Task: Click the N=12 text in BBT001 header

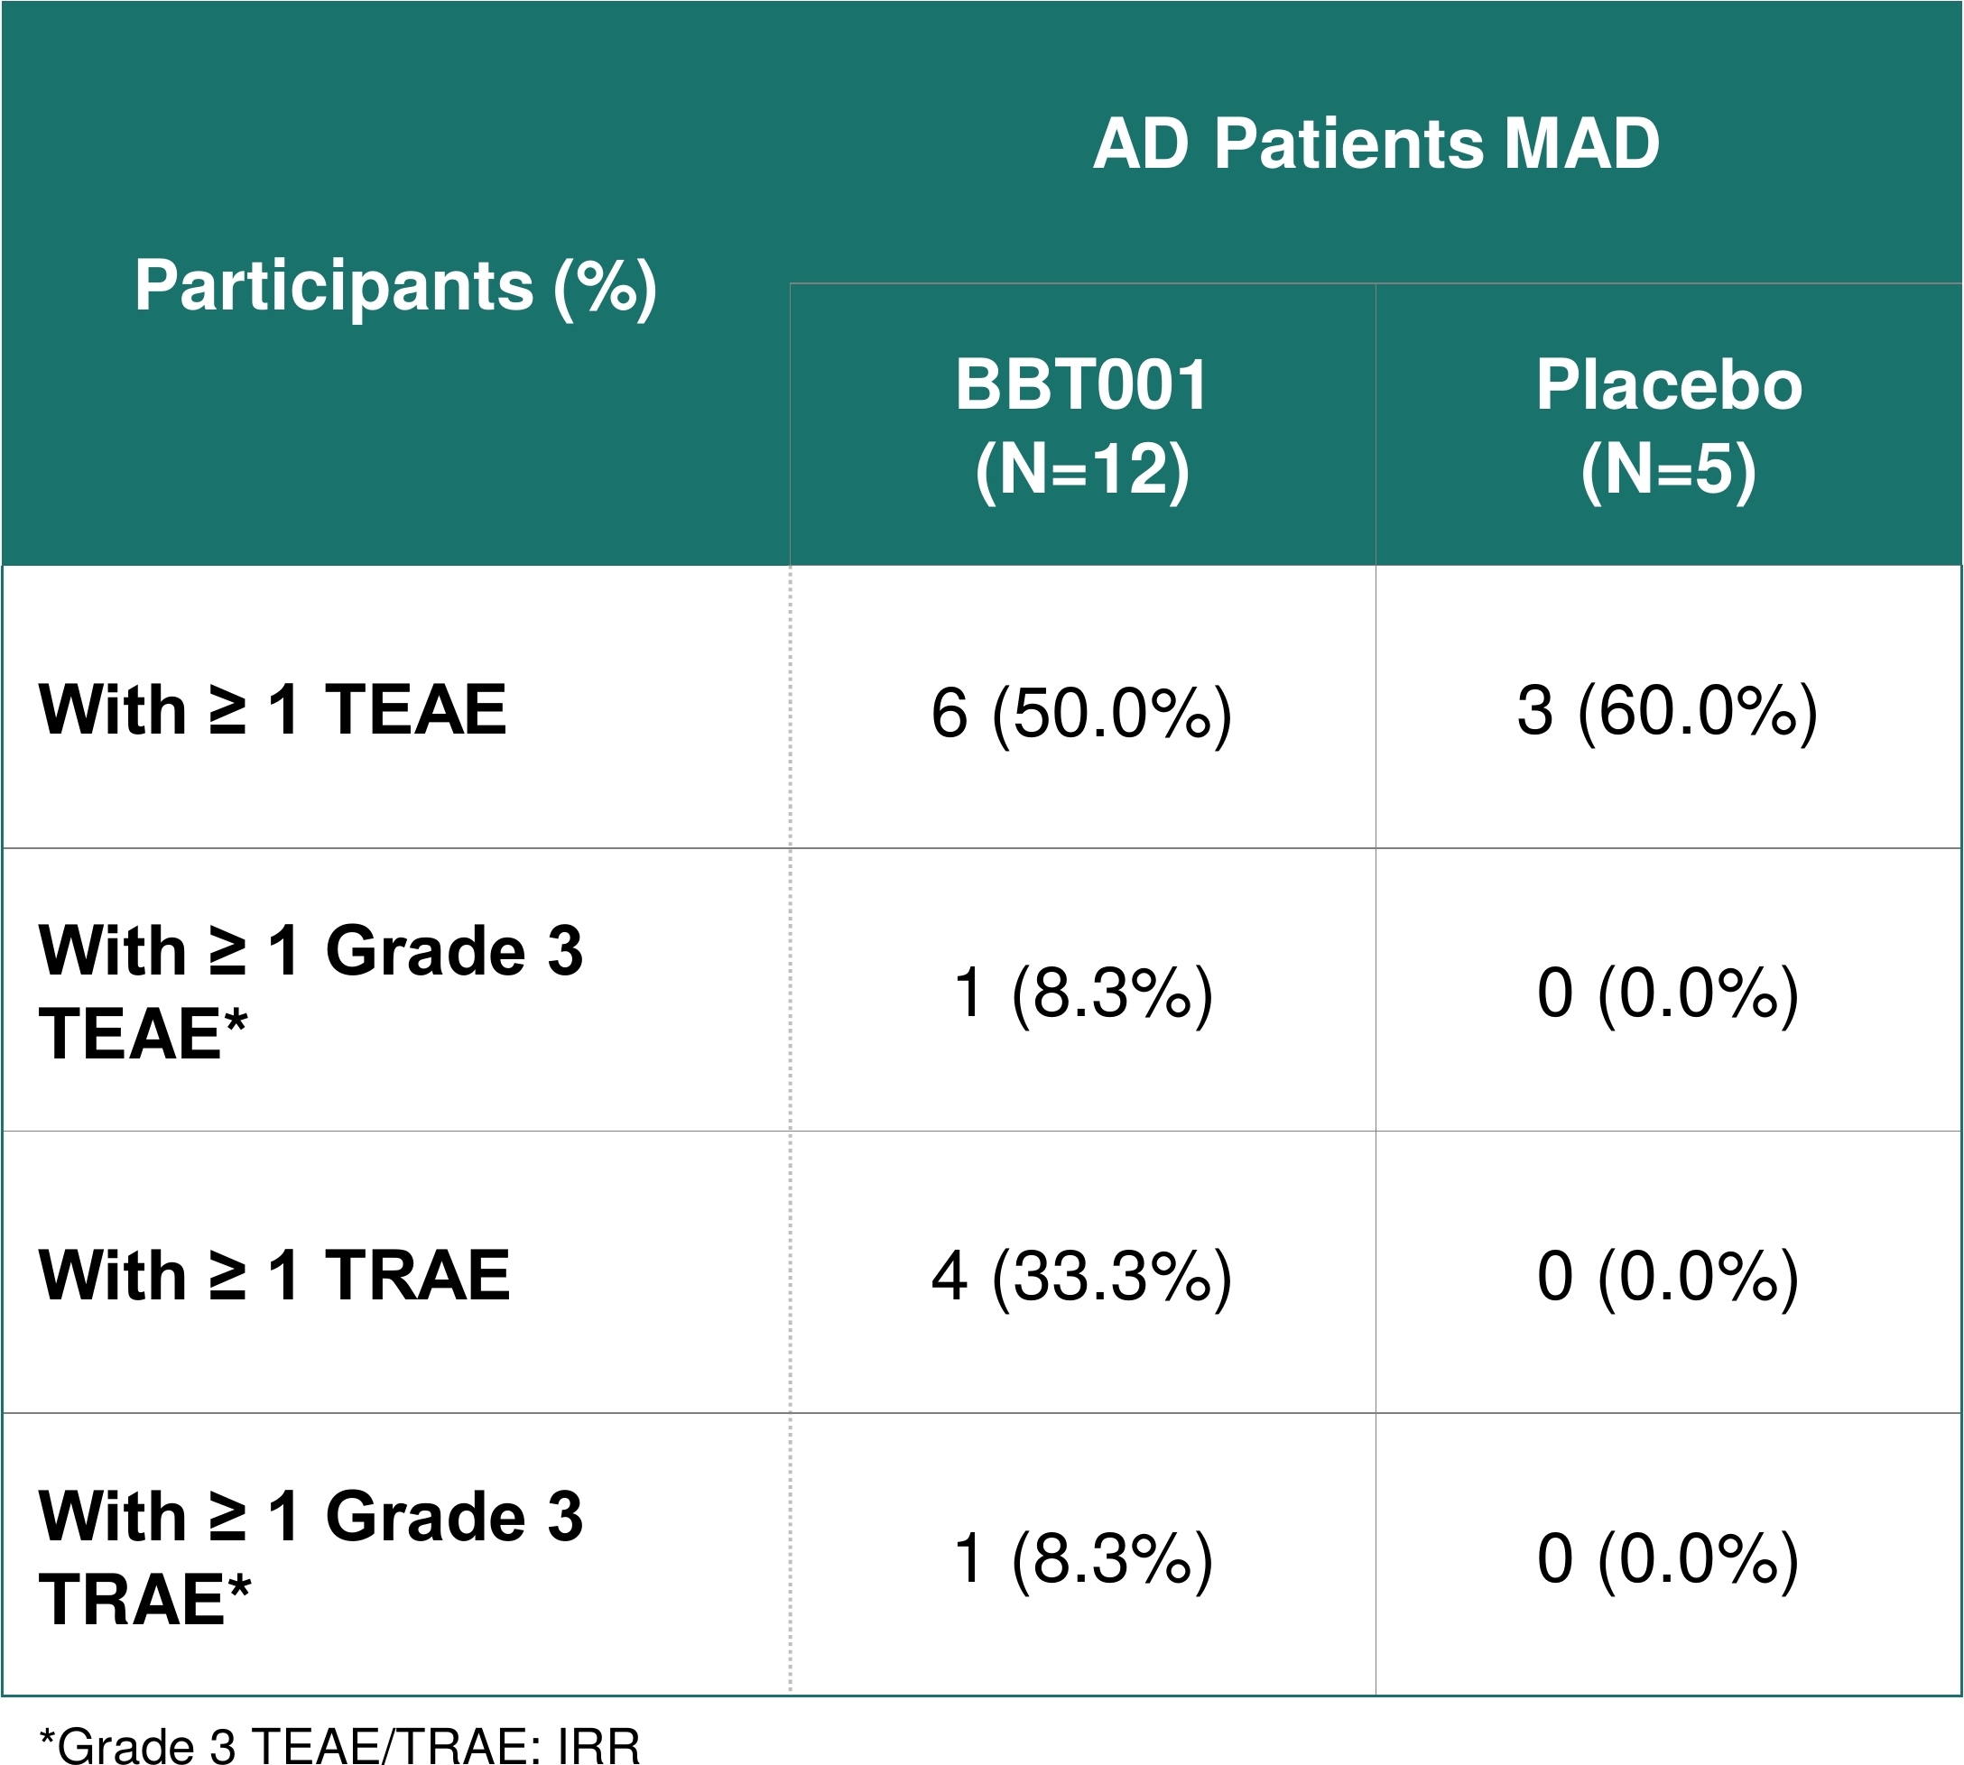Action: point(1083,469)
